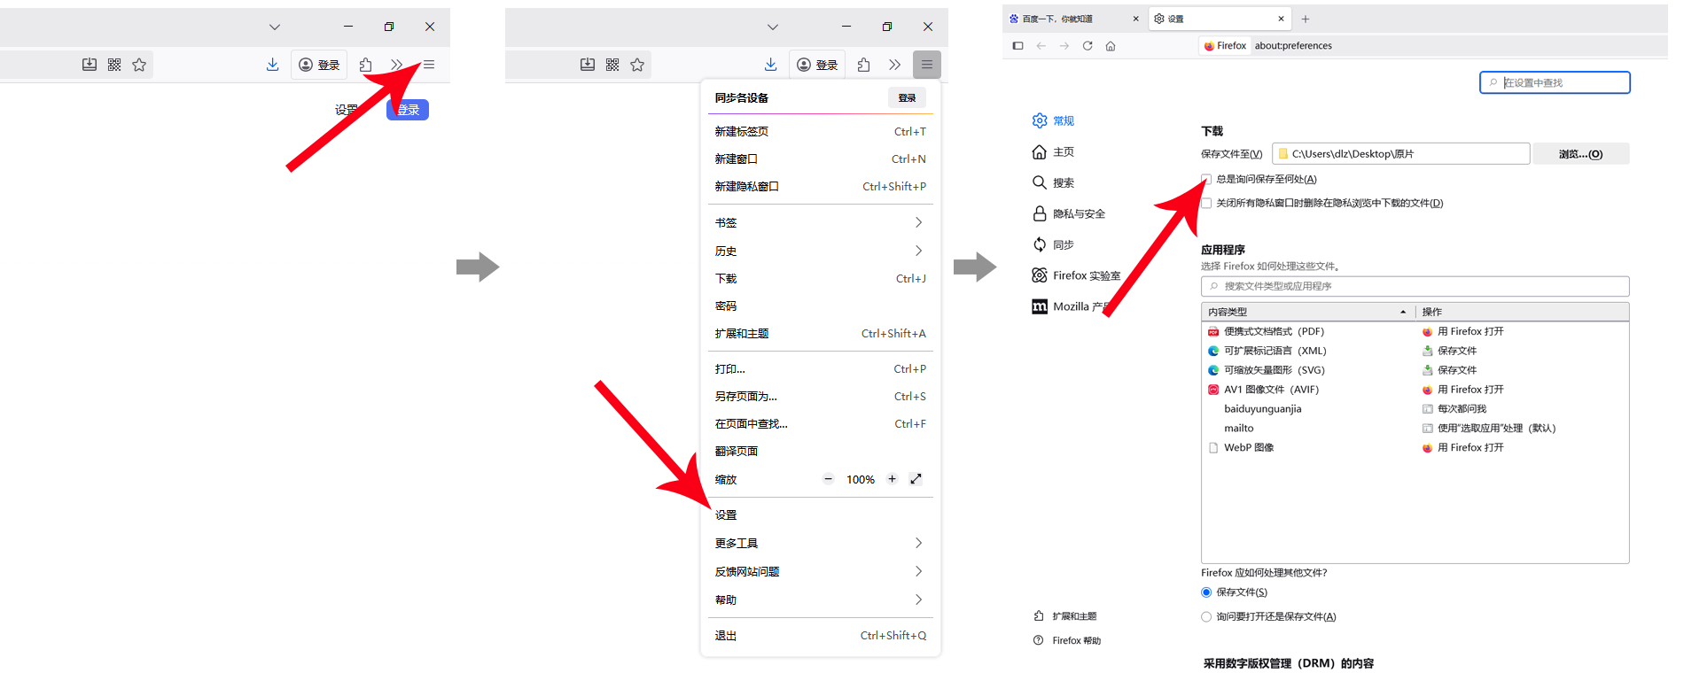1684x673 pixels.
Task: Click the home button beside the reload icon
Action: (1111, 46)
